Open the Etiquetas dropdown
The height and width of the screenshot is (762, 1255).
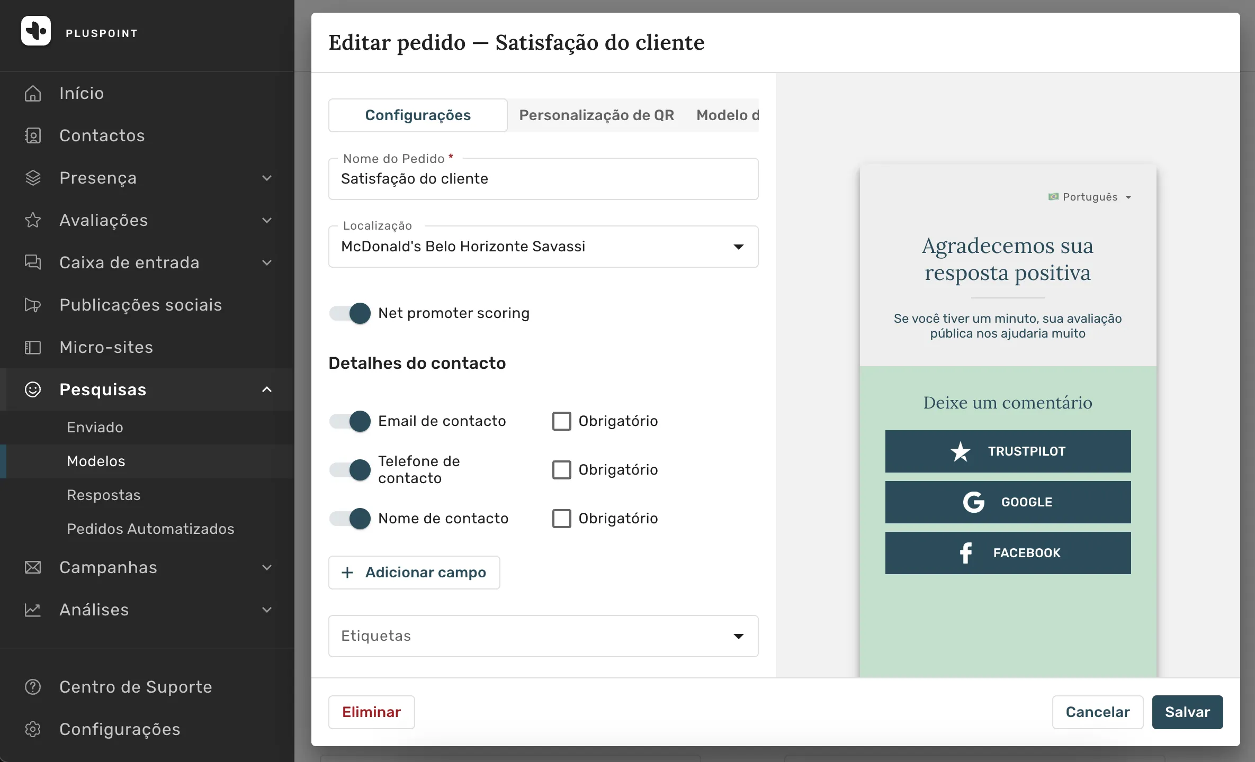543,636
